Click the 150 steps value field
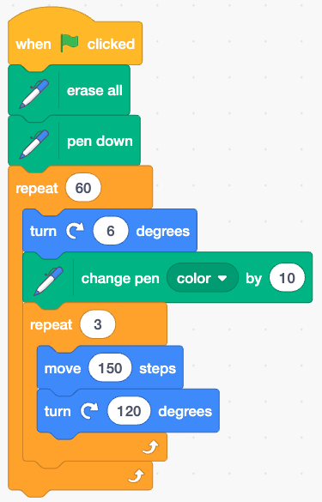322x502 pixels. point(110,368)
